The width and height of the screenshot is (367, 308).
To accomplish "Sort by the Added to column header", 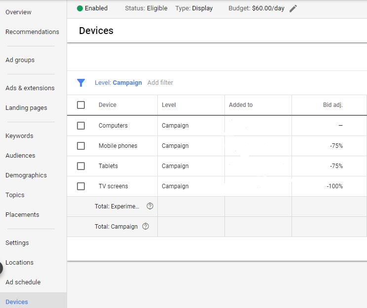I will point(241,105).
